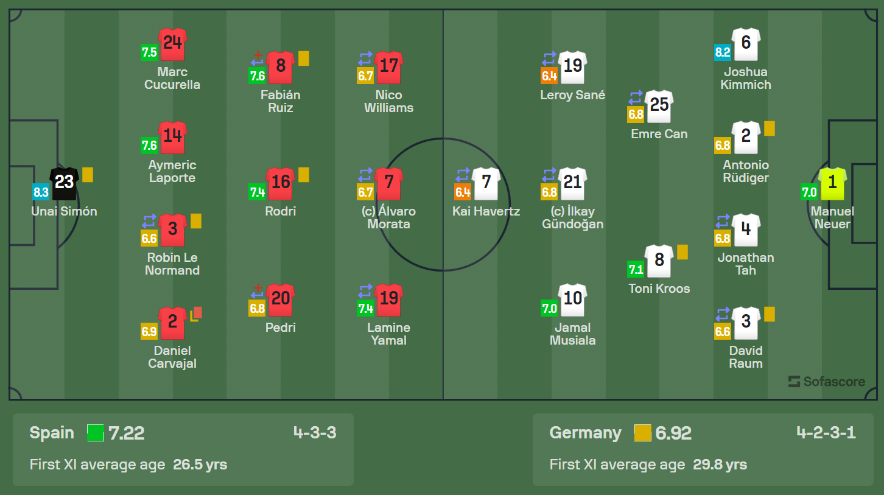Click Manuel Neuer's yellow number 1 jersey
Screen dimensions: 884x495
point(833,184)
